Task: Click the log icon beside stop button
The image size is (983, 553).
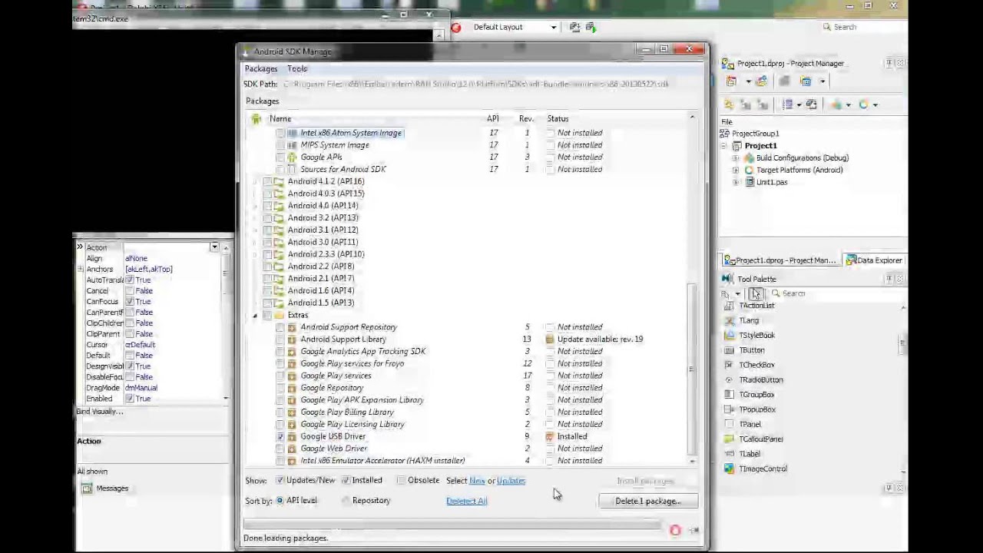Action: coord(694,530)
